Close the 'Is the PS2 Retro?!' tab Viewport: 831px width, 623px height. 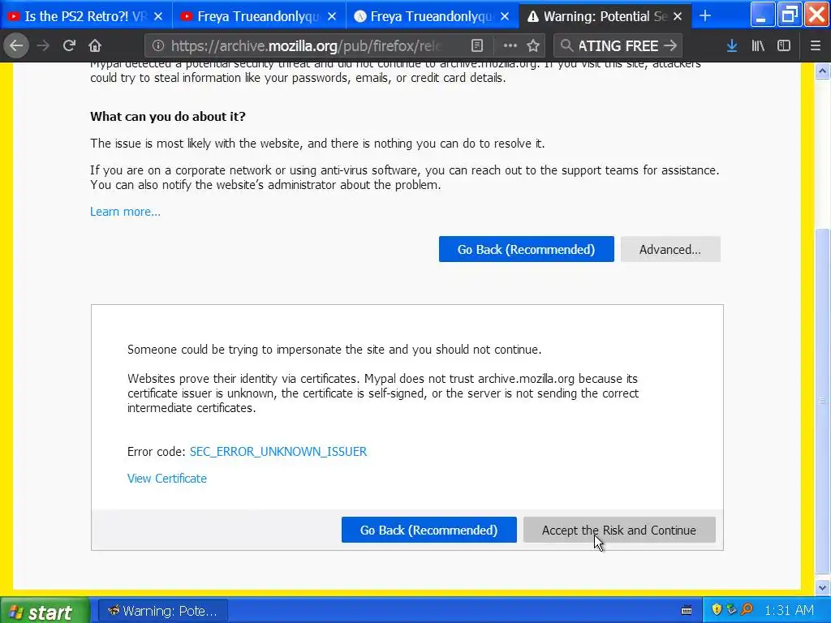158,16
